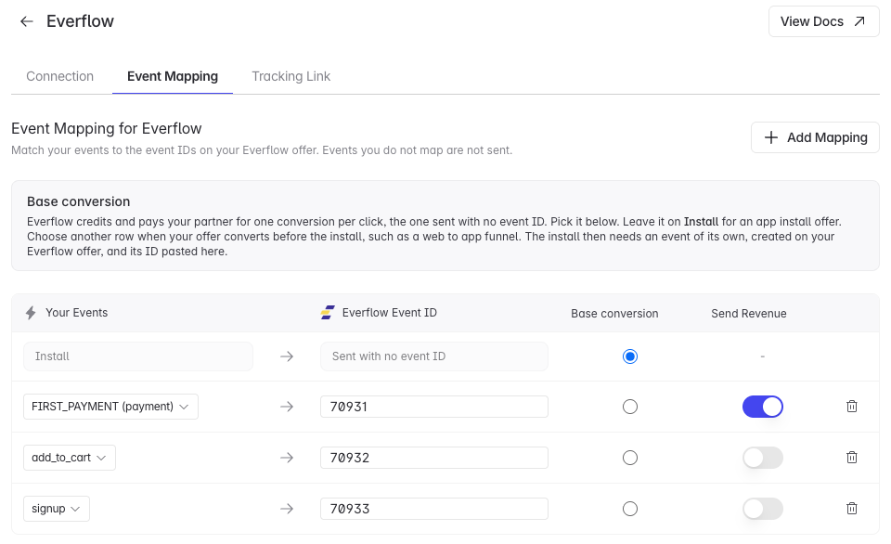Click the 'Your Events' column header
Viewport: 891px width, 544px height.
(77, 313)
